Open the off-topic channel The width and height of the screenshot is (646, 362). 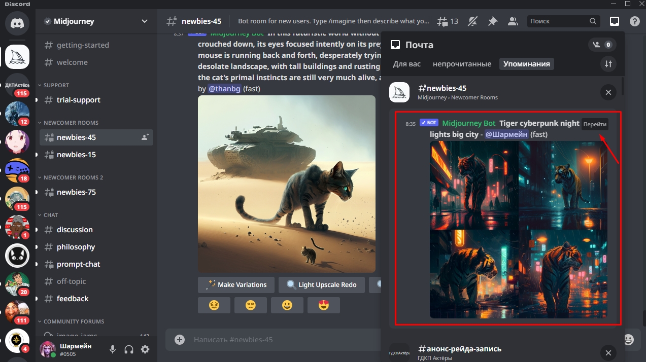pyautogui.click(x=96, y=281)
